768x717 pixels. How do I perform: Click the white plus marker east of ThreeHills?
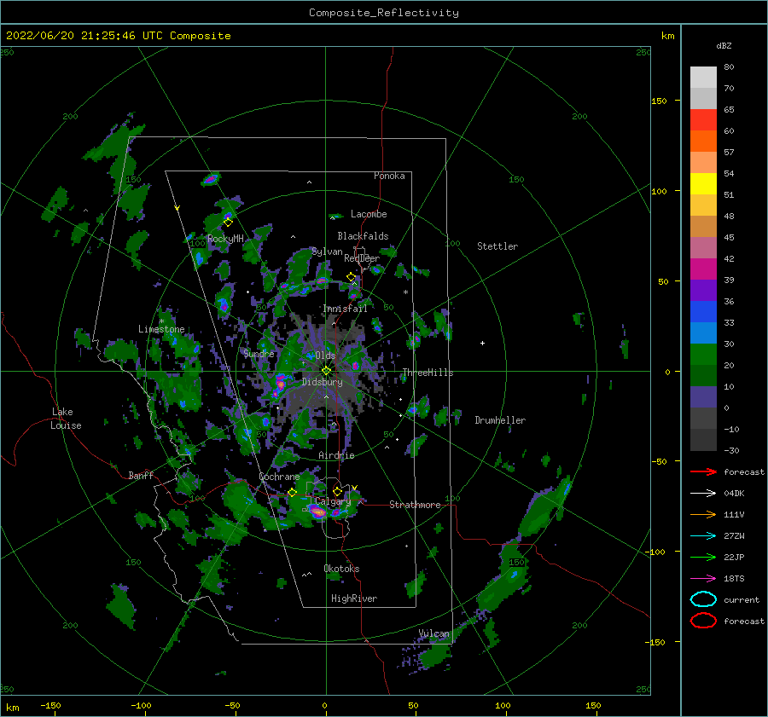click(x=482, y=343)
